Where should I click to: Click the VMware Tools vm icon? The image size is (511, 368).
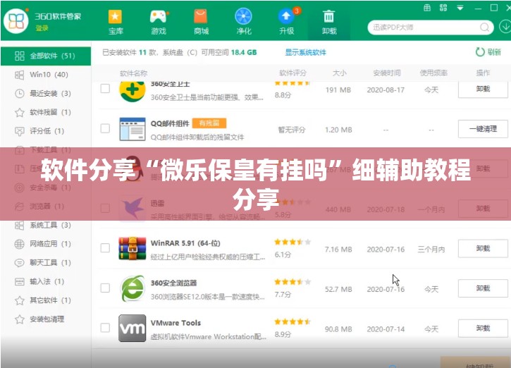(x=132, y=329)
